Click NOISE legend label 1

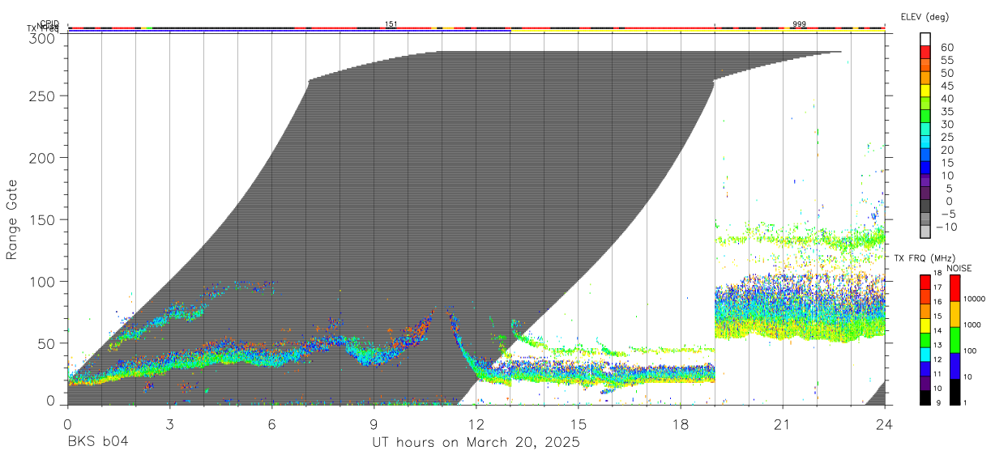(x=967, y=402)
